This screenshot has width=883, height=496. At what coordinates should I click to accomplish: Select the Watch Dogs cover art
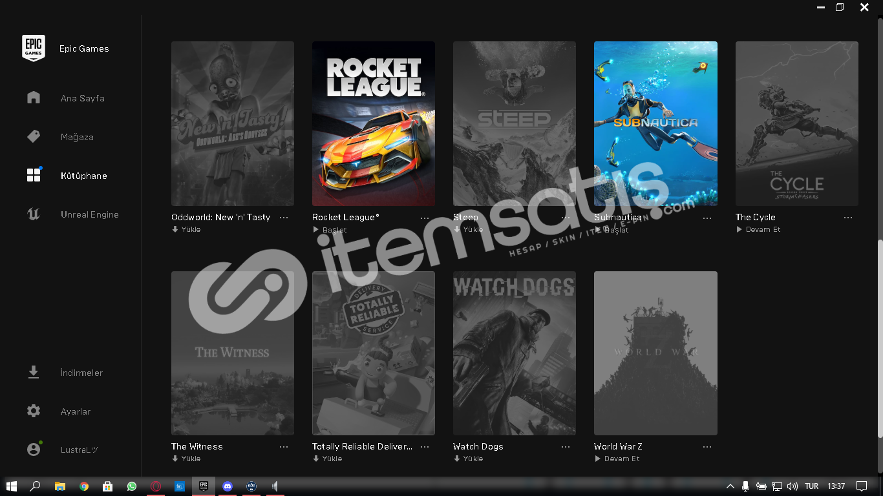point(515,353)
